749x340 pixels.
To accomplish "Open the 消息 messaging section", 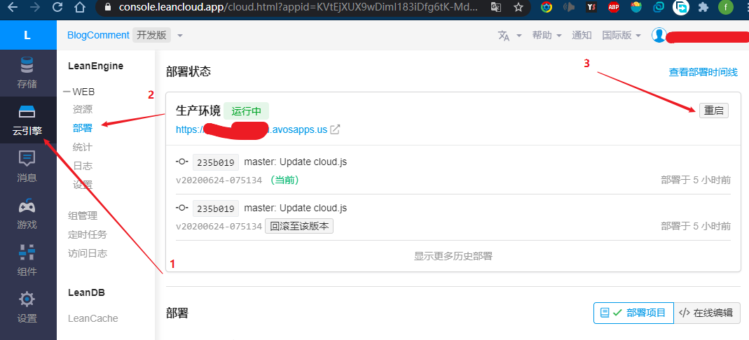I will (x=27, y=167).
